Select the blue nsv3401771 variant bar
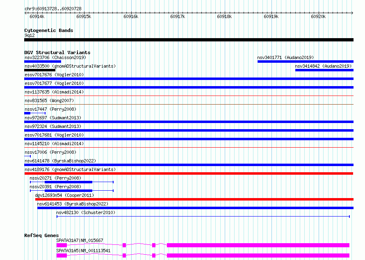The width and height of the screenshot is (365, 260). (306, 62)
